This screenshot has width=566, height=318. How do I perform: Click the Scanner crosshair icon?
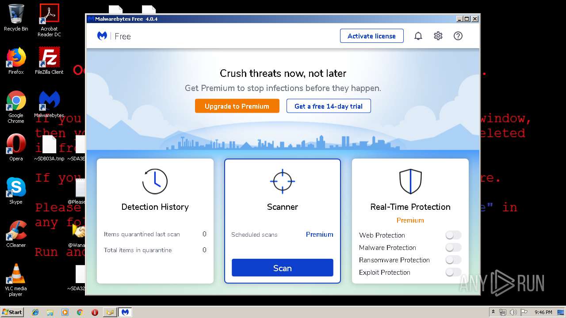283,182
